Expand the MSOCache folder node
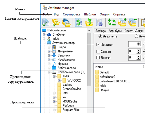The image size is (145, 116). point(54,101)
